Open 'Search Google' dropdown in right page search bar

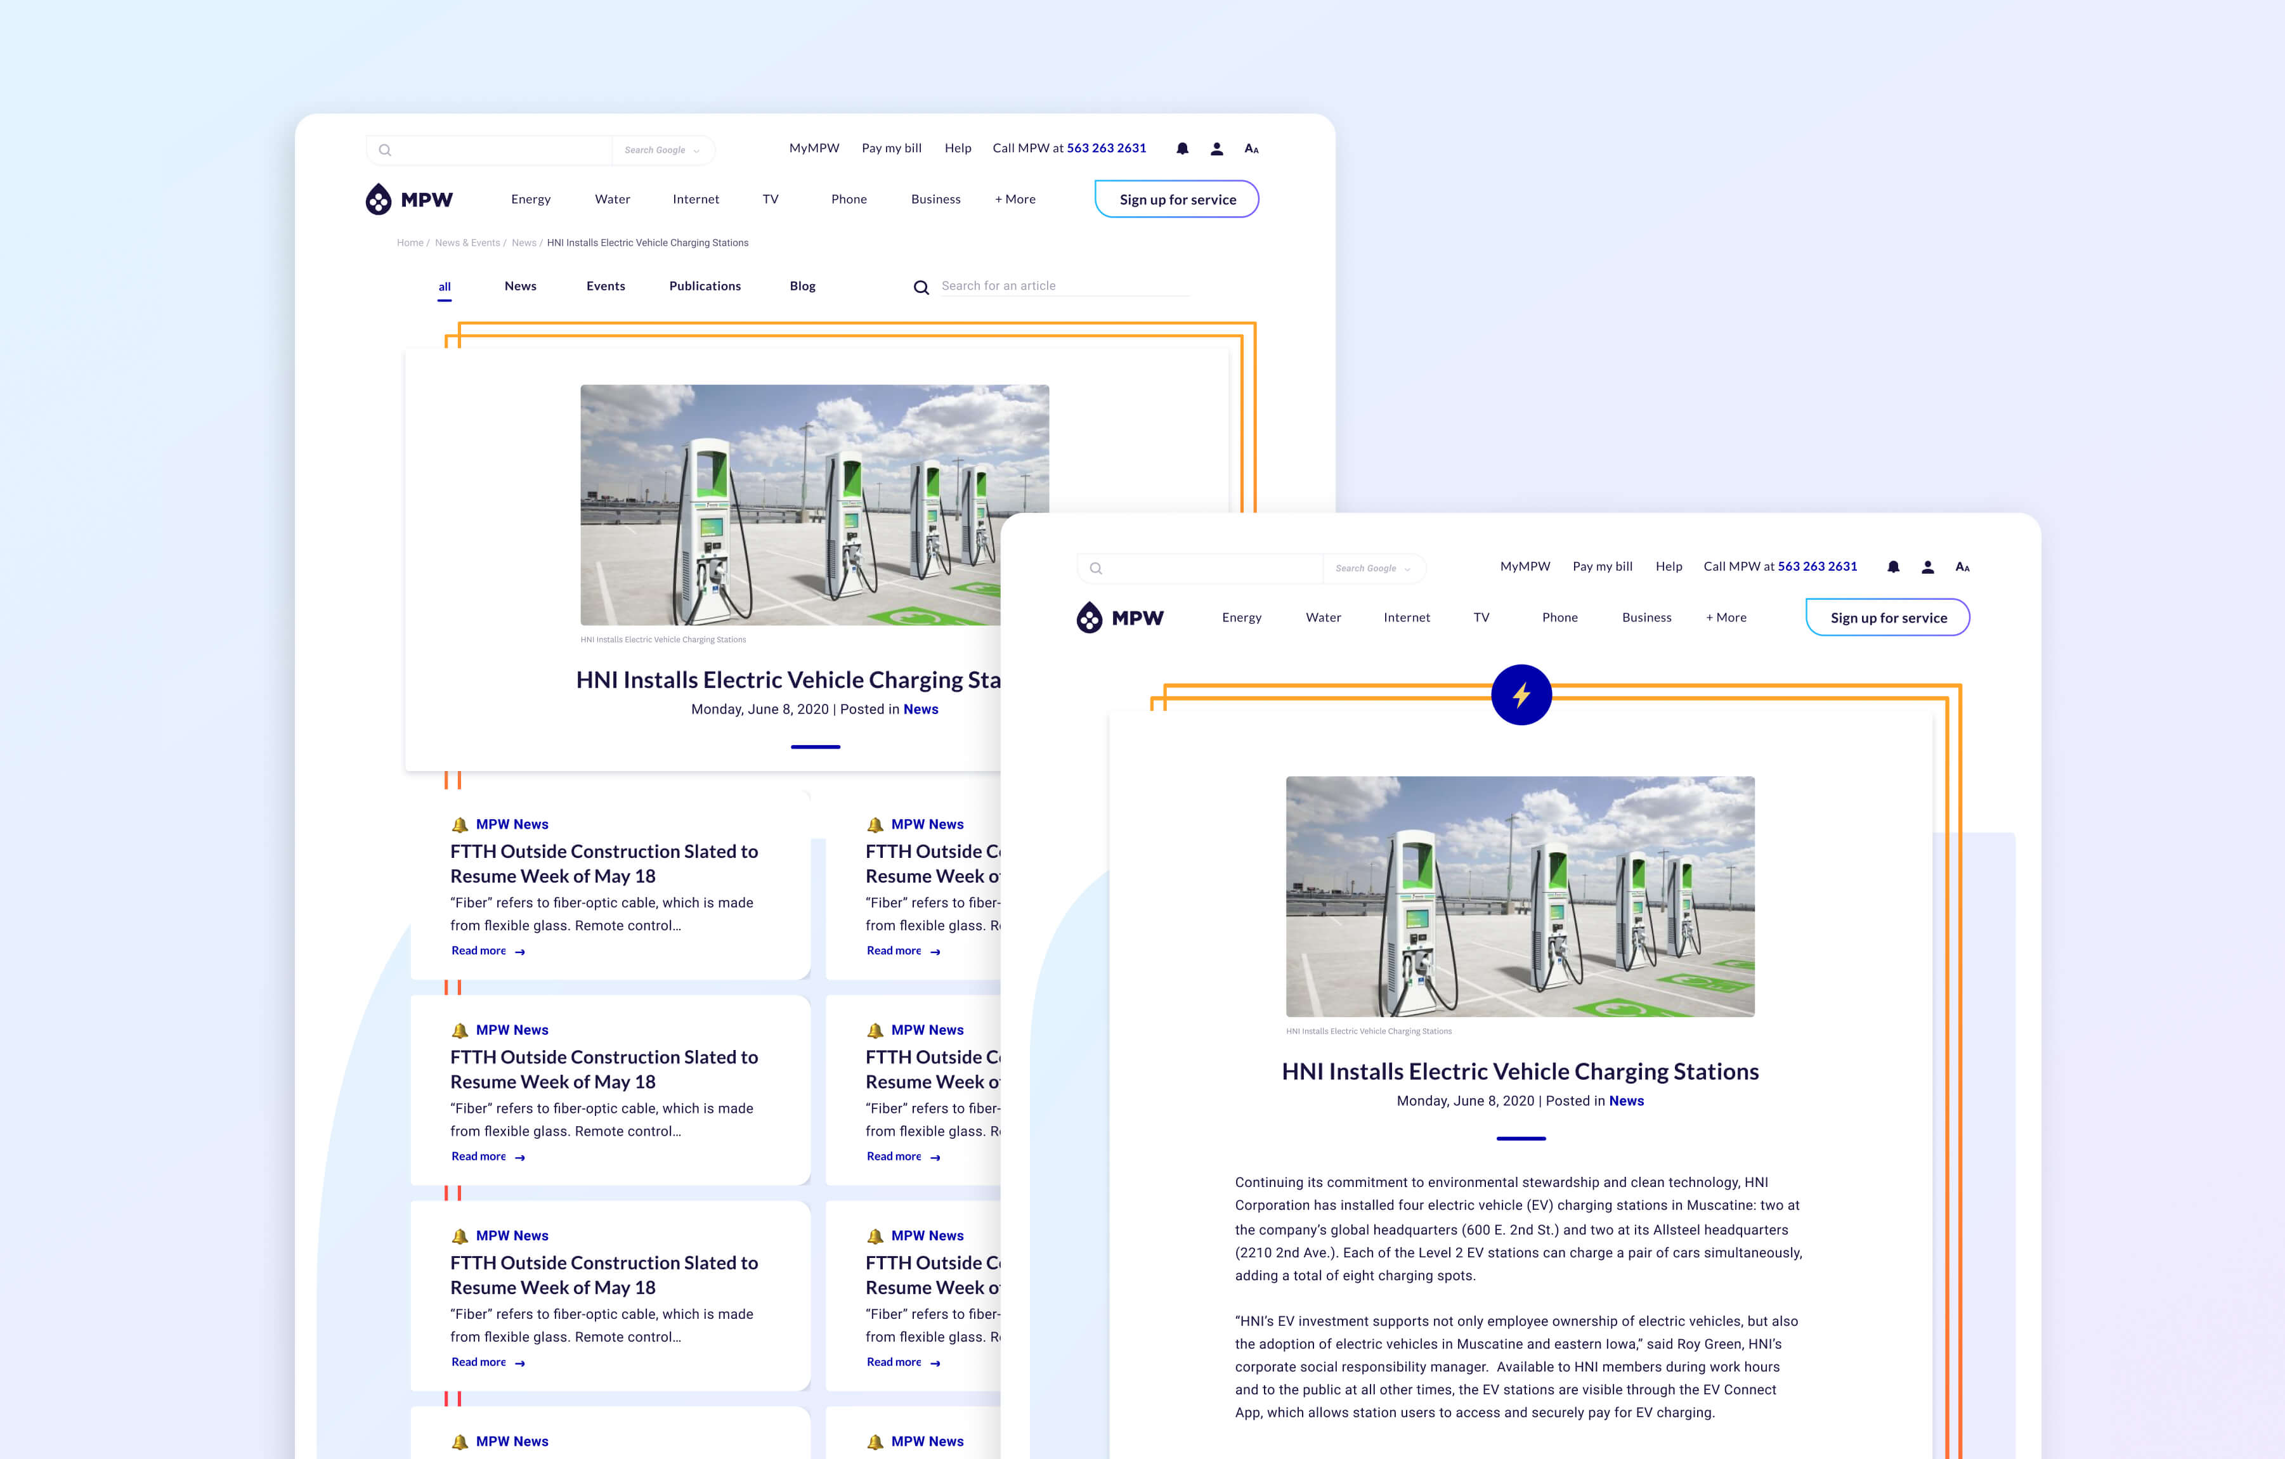(1372, 568)
